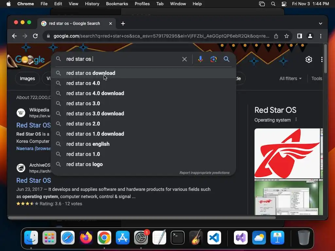Open Launchpad from the dock

coord(49,238)
